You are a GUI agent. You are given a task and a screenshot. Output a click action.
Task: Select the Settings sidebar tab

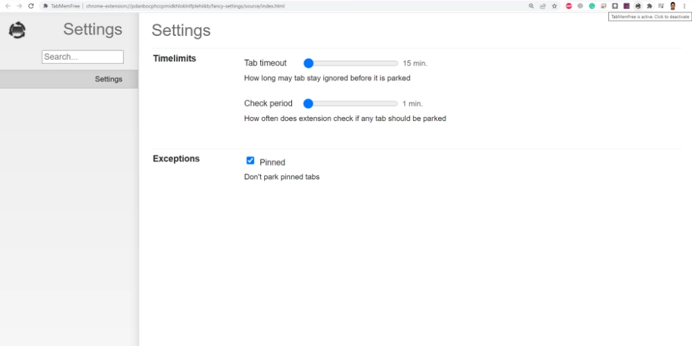(69, 79)
